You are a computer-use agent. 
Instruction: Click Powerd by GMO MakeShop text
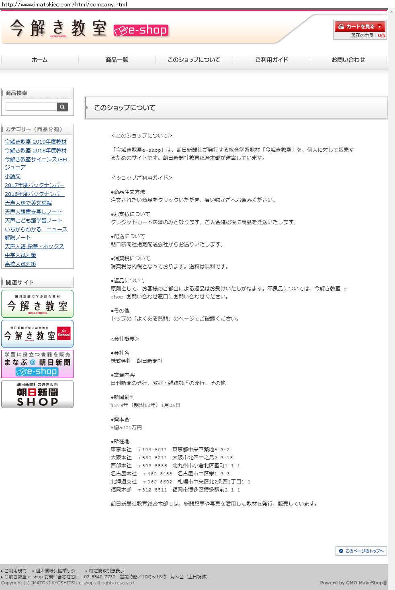354,583
